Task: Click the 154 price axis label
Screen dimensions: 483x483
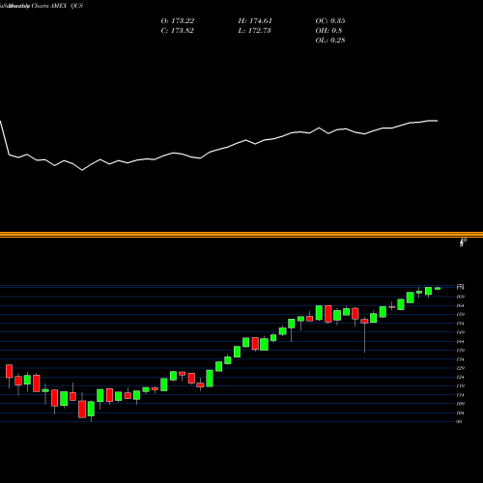Action: click(461, 324)
